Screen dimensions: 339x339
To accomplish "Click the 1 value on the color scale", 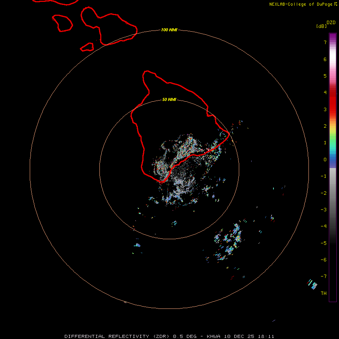I will [x=325, y=143].
